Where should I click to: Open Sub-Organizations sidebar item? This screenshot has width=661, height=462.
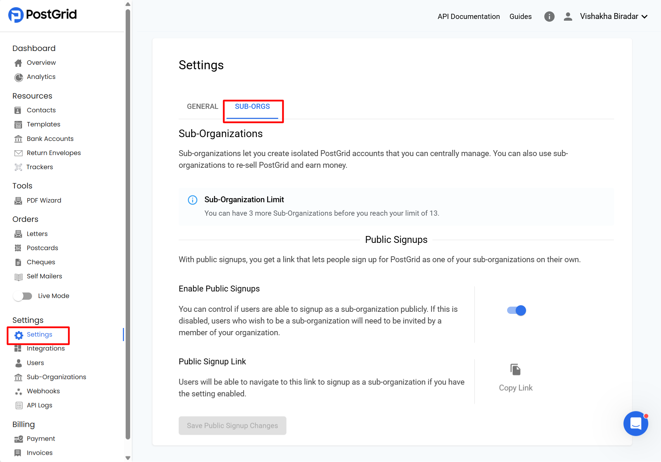pyautogui.click(x=56, y=377)
